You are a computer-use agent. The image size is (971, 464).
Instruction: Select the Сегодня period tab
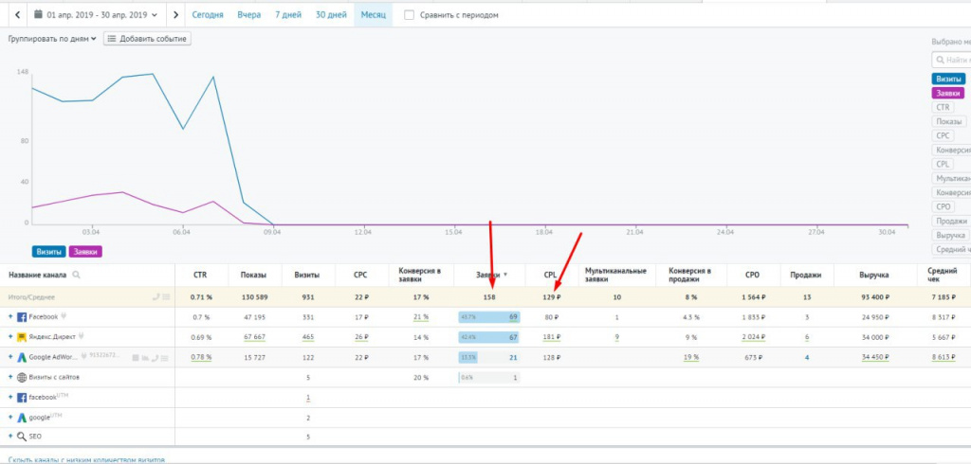coord(208,15)
